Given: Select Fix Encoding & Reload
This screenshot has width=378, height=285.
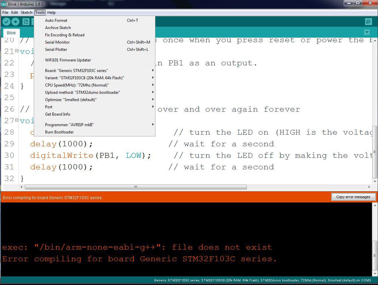Looking at the screenshot, I should click(x=94, y=35).
